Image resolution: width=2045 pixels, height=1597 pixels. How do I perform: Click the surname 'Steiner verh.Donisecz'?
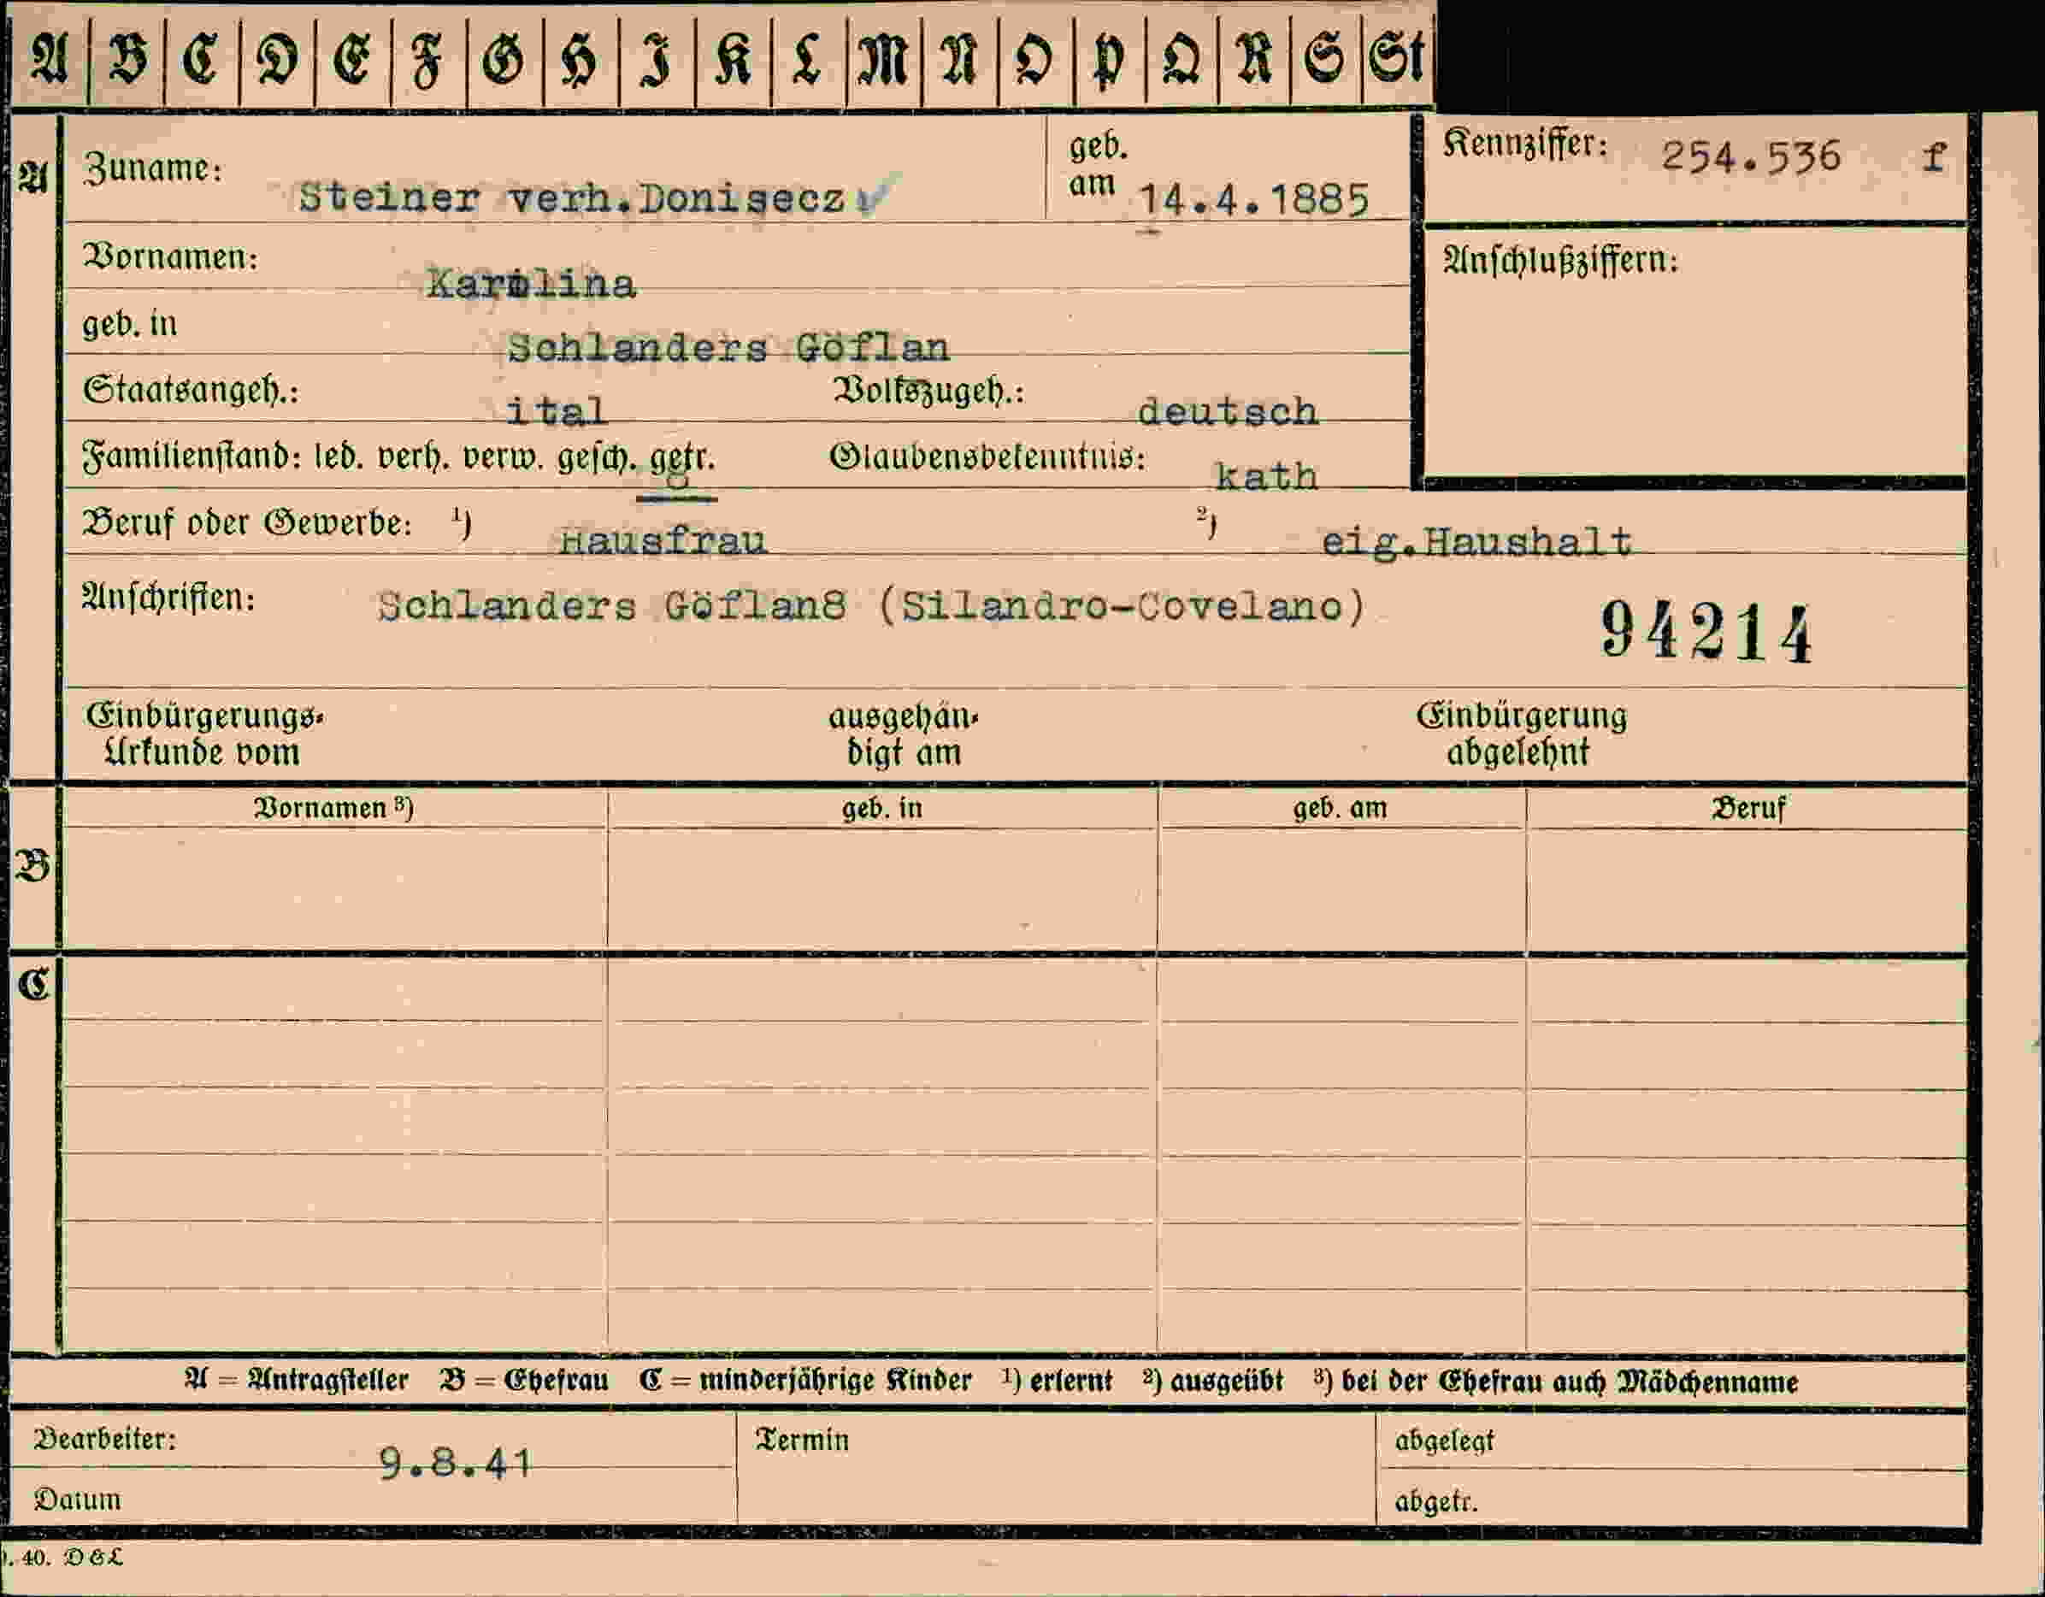(x=572, y=198)
